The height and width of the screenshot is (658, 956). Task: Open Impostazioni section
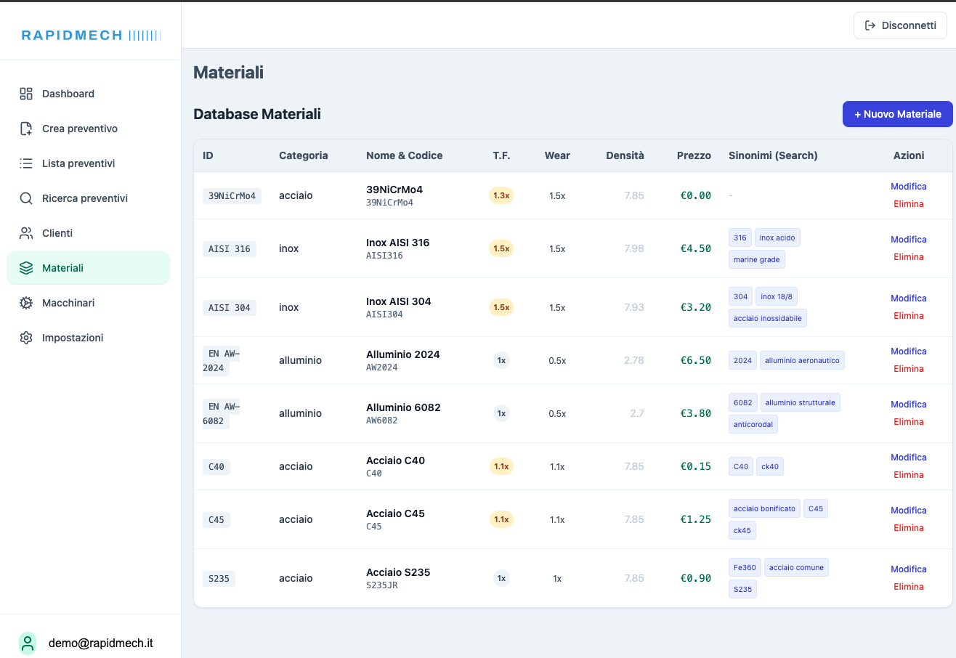[88, 338]
